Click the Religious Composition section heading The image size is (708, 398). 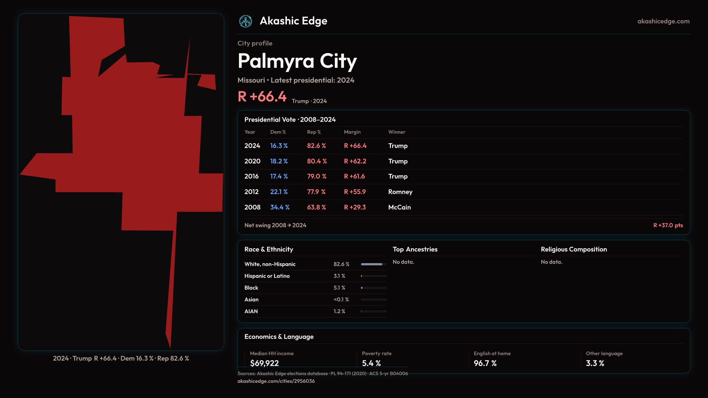click(x=574, y=249)
